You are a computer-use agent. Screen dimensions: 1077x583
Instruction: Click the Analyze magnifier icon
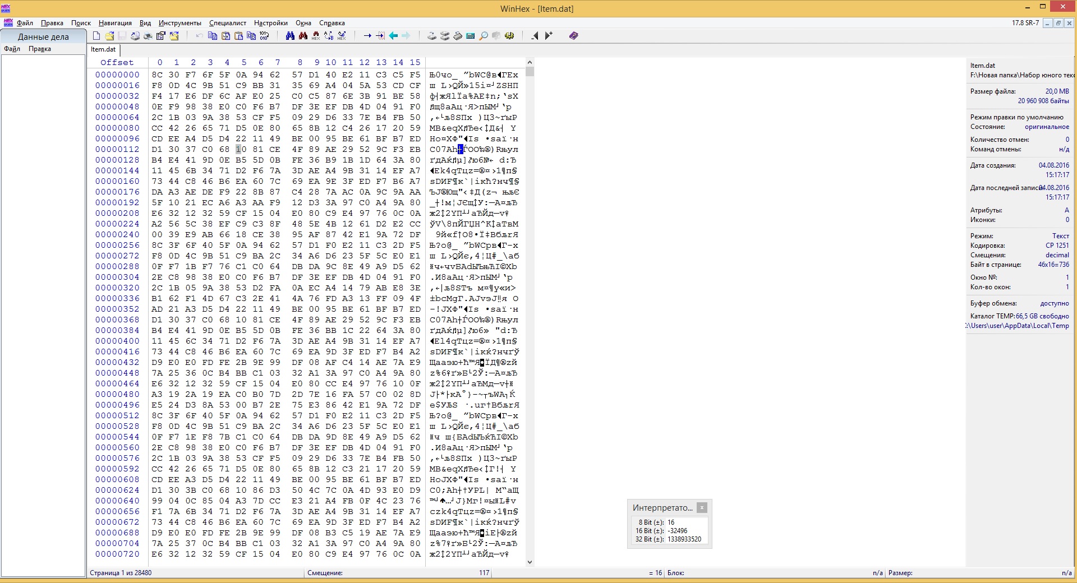click(x=483, y=35)
